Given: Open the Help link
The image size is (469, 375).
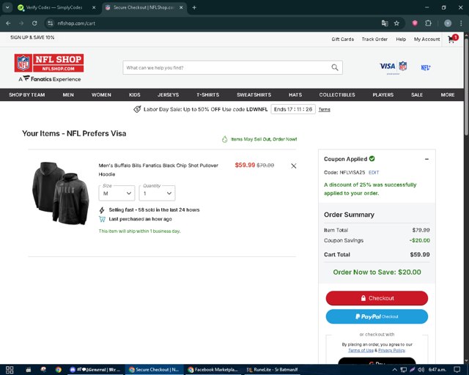Looking at the screenshot, I should 401,39.
